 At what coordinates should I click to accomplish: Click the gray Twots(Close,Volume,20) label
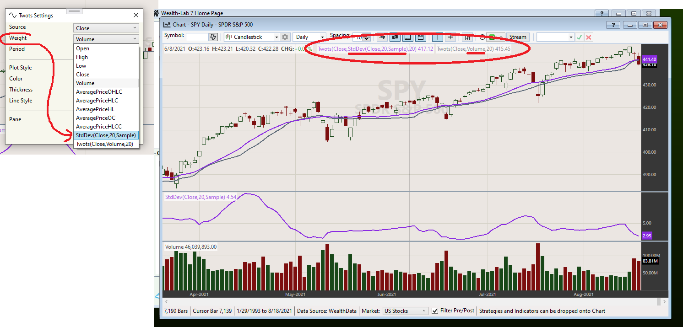pos(474,48)
